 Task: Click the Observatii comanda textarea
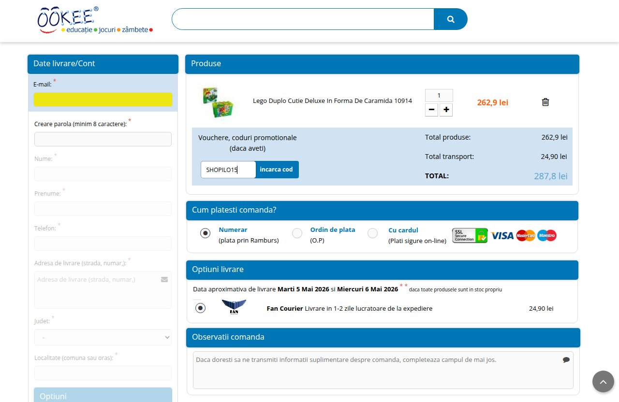pos(383,370)
